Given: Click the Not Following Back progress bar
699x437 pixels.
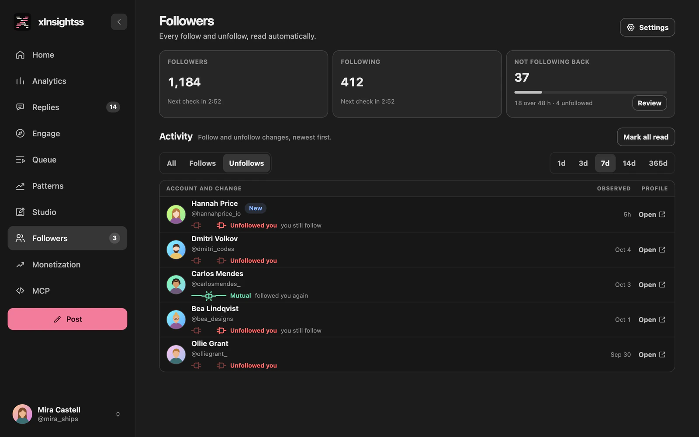Looking at the screenshot, I should [x=590, y=92].
